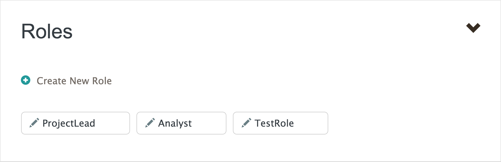
Task: Open ProjectLead role editing via its pencil icon
Action: click(34, 123)
